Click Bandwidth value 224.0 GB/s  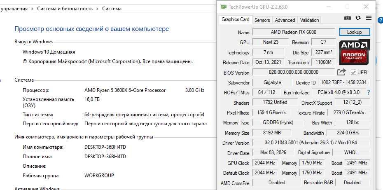(348, 133)
